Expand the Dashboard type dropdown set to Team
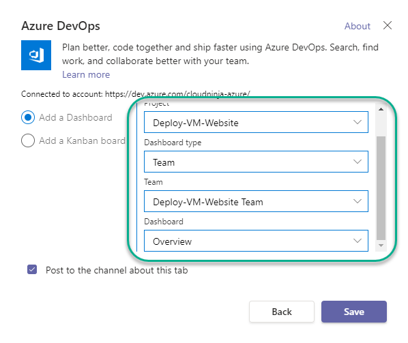The width and height of the screenshot is (408, 343). (256, 162)
